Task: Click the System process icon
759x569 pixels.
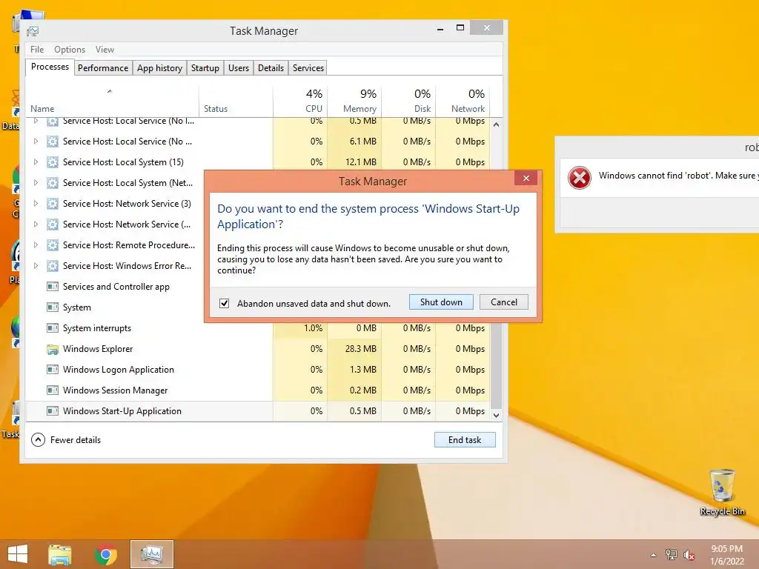Action: 53,307
